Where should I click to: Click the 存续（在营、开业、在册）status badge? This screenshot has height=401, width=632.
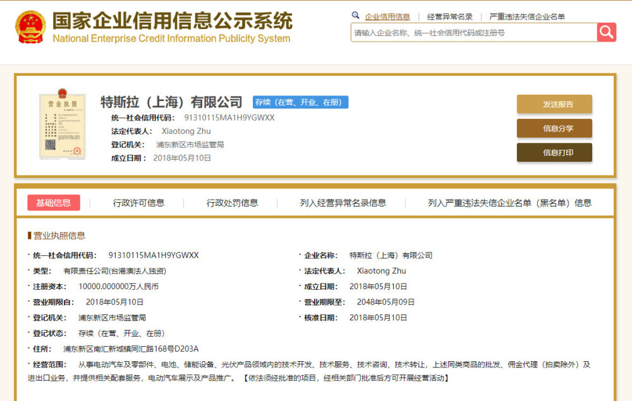[x=301, y=102]
